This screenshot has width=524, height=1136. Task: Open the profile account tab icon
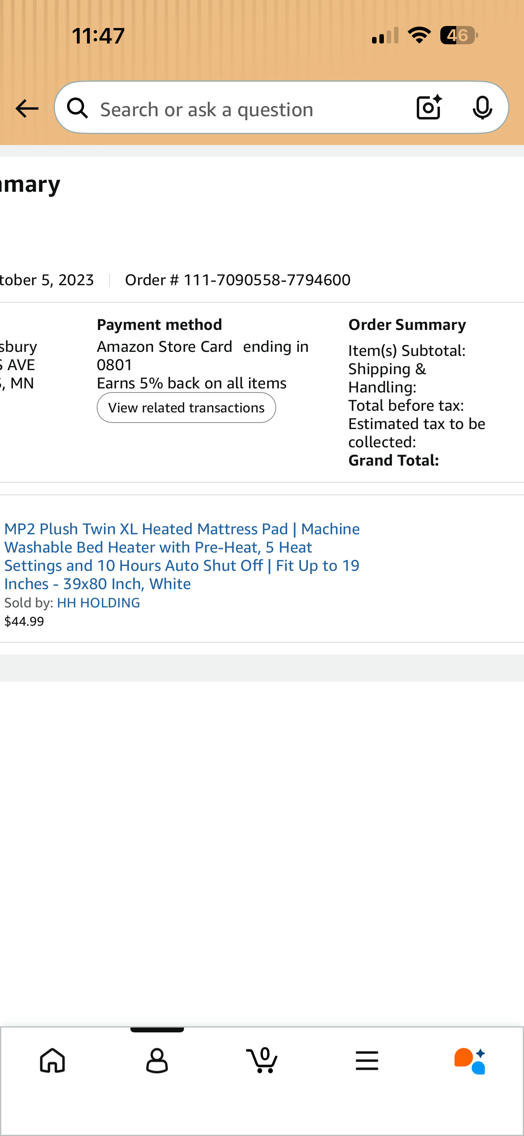click(157, 1060)
